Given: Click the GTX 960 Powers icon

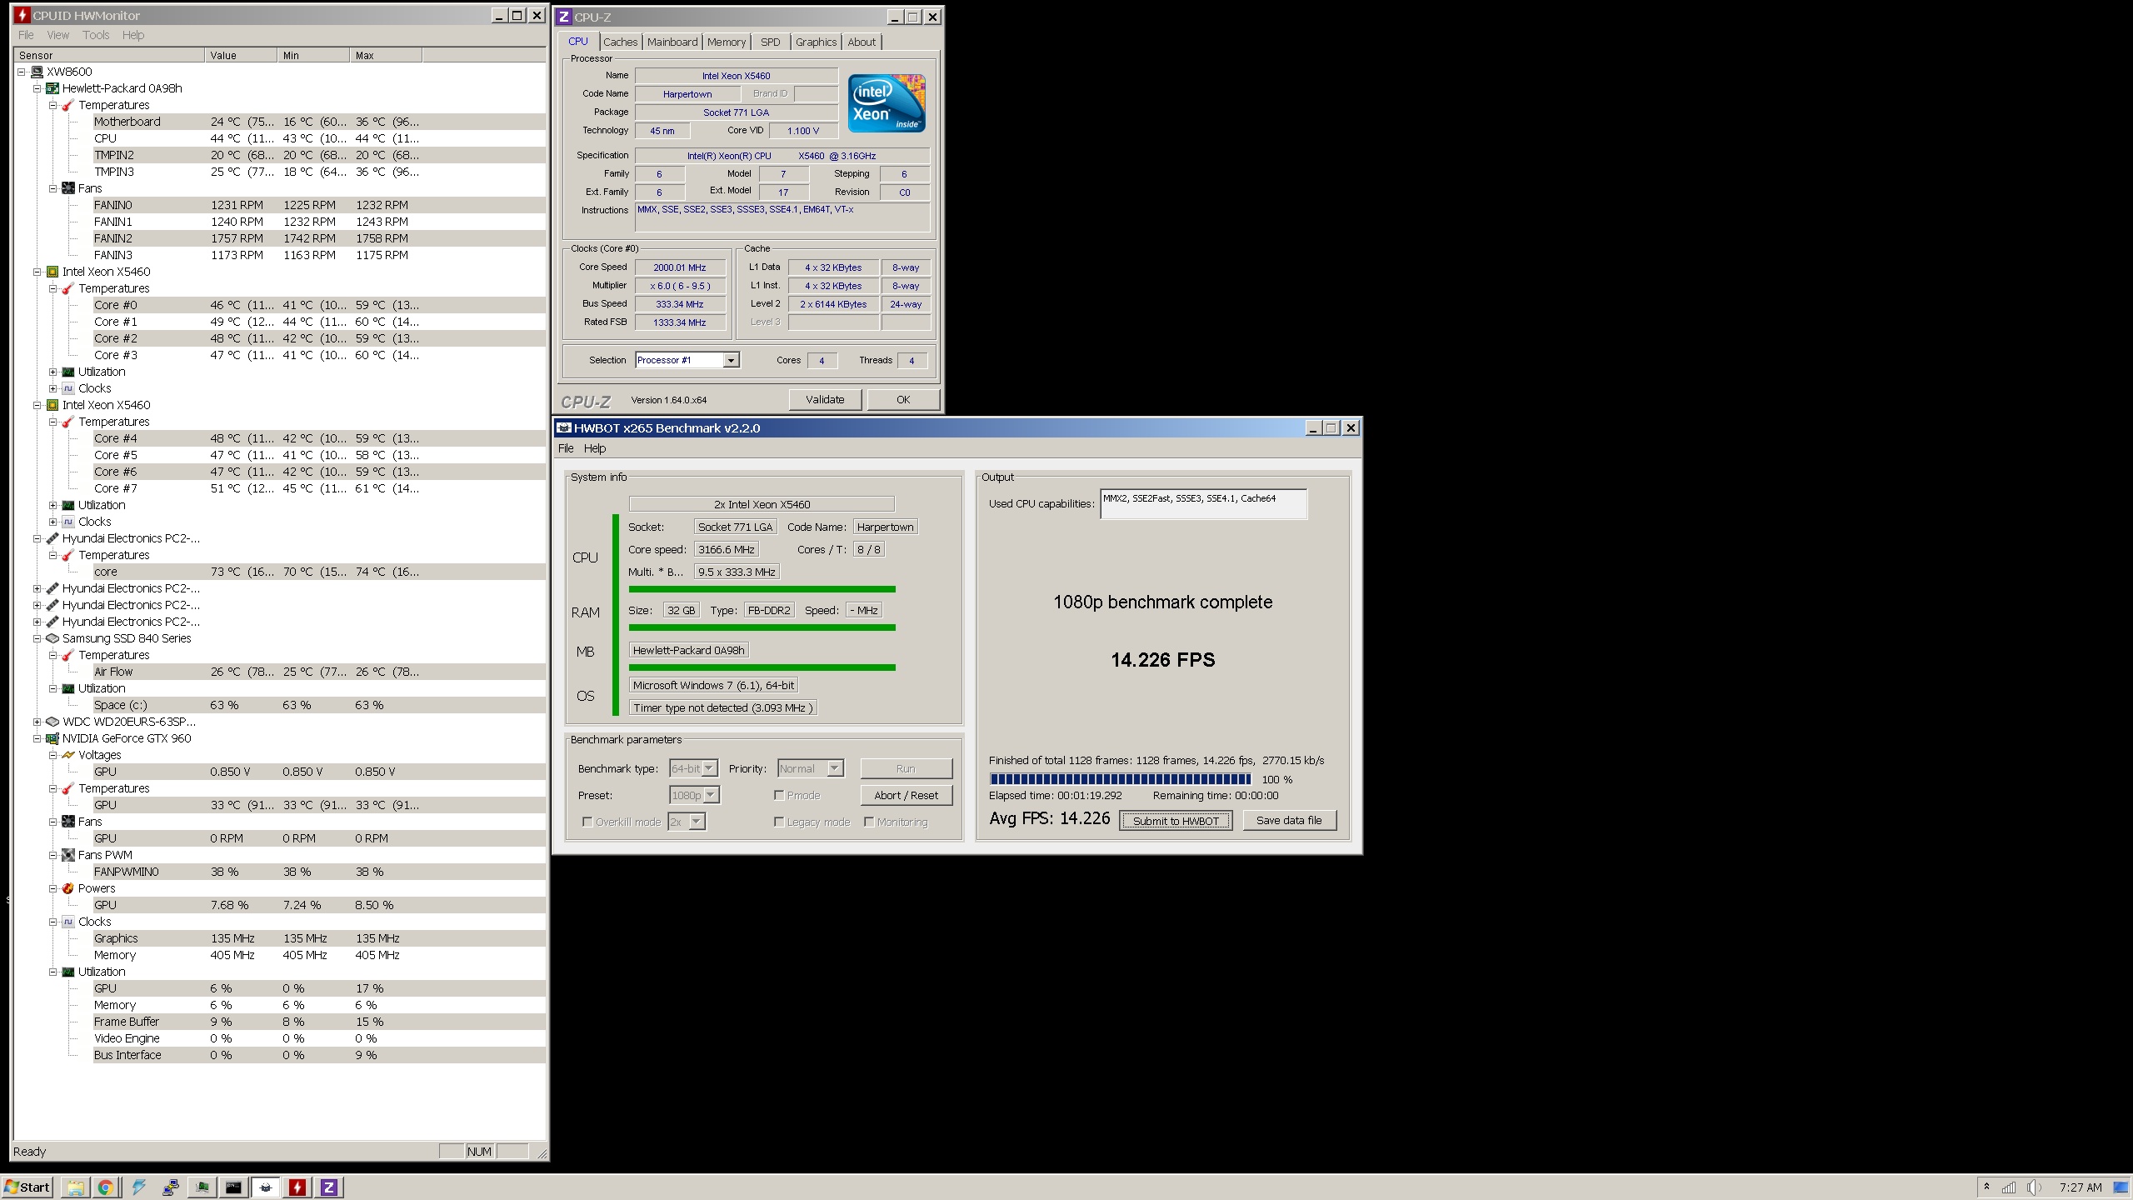Looking at the screenshot, I should tap(68, 888).
